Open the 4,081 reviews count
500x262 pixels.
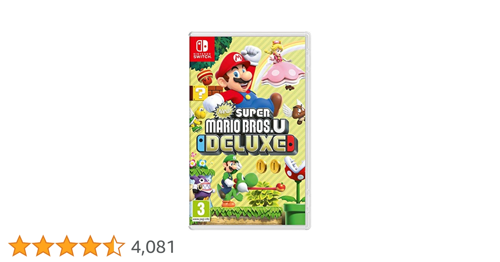[153, 247]
